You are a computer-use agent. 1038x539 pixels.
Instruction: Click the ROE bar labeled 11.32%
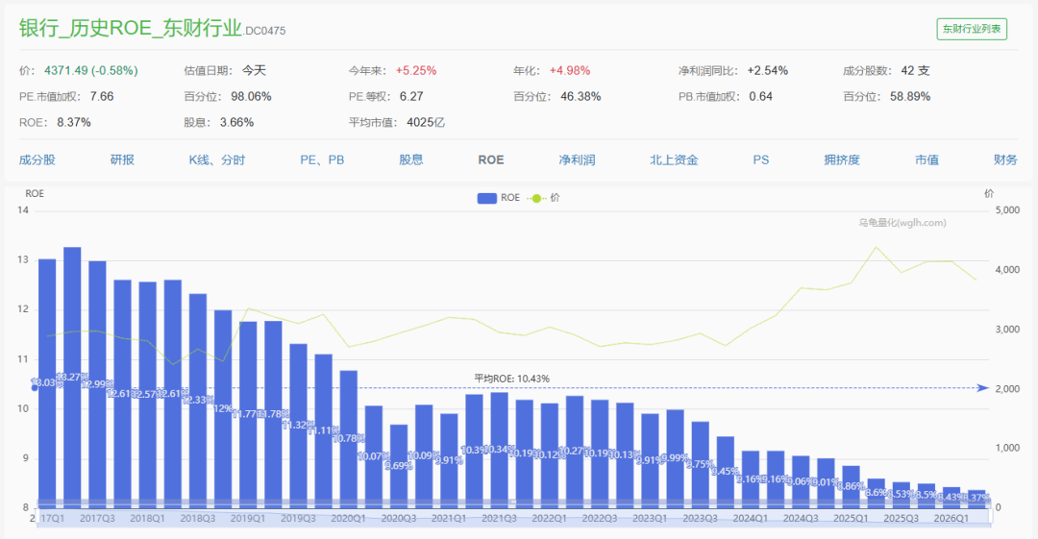(x=299, y=426)
